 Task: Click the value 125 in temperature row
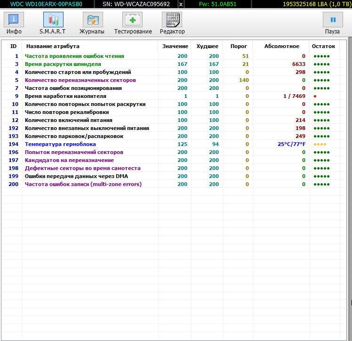[x=182, y=144]
